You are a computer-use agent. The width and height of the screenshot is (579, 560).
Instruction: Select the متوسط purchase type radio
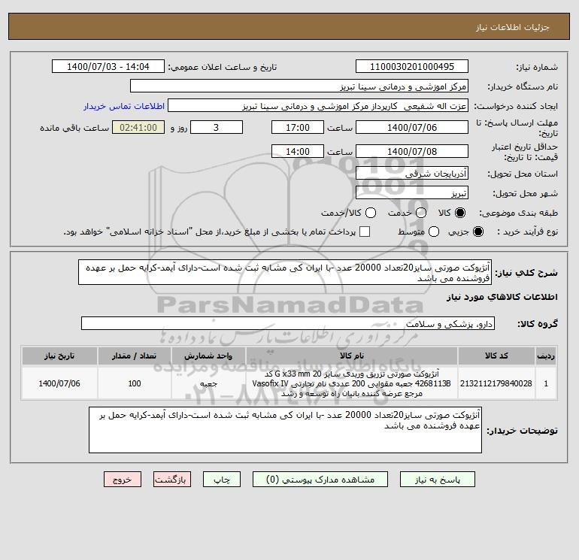pos(434,232)
